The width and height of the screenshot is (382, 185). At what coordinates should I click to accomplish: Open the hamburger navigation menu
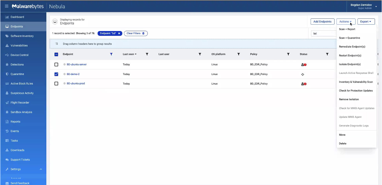pos(7,6)
